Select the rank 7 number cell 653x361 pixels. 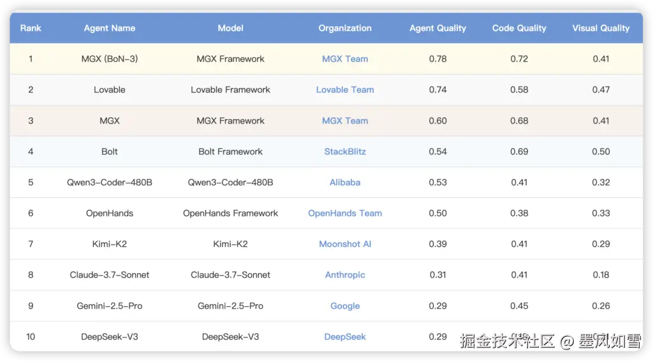[31, 244]
